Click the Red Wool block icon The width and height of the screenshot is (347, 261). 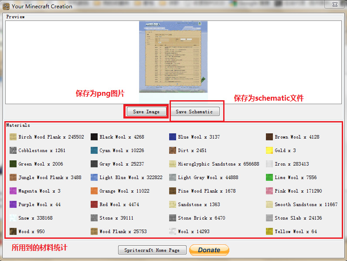coord(94,204)
